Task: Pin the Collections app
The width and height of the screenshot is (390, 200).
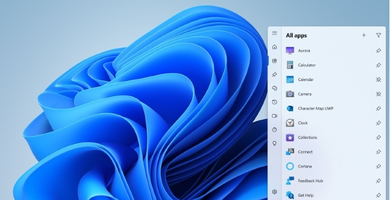Action: [378, 137]
